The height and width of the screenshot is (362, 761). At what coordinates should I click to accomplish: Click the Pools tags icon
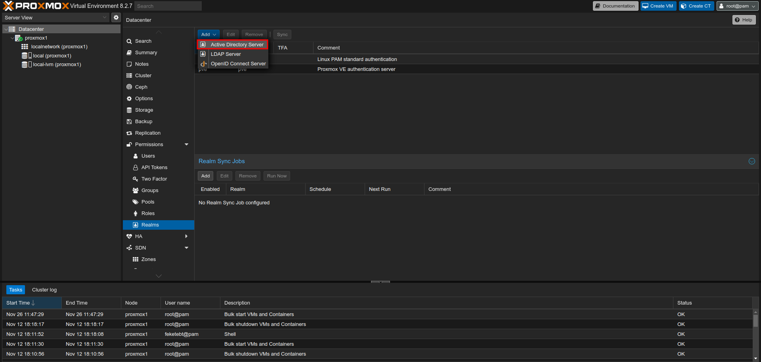[136, 202]
